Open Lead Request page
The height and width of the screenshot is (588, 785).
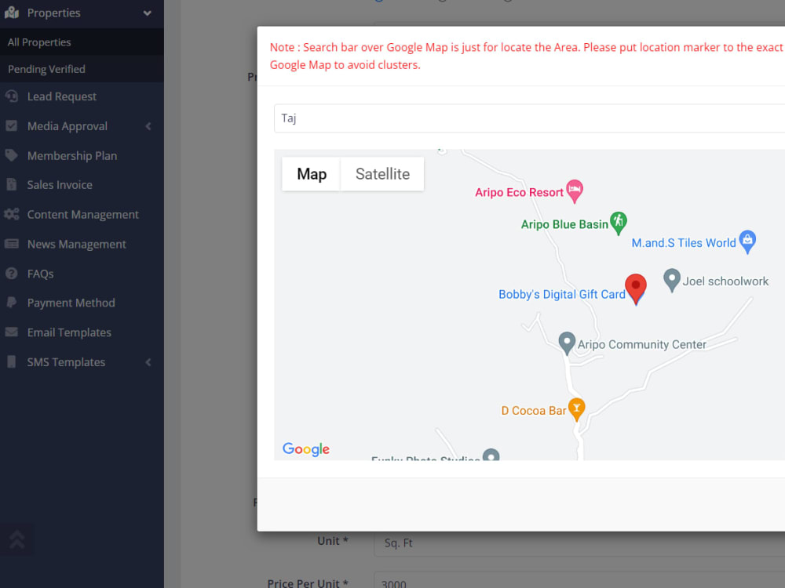click(61, 96)
